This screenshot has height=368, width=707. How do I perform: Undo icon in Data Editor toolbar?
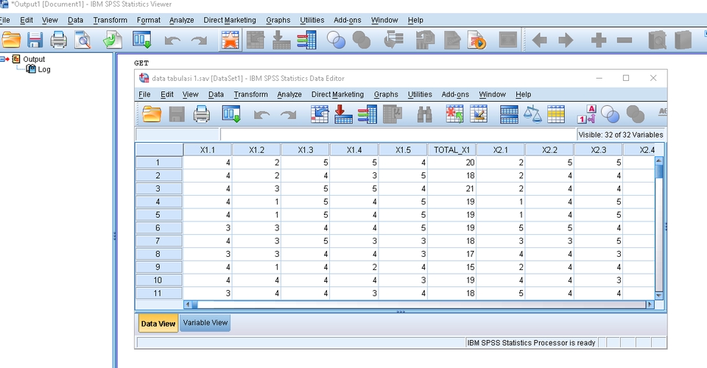[261, 115]
